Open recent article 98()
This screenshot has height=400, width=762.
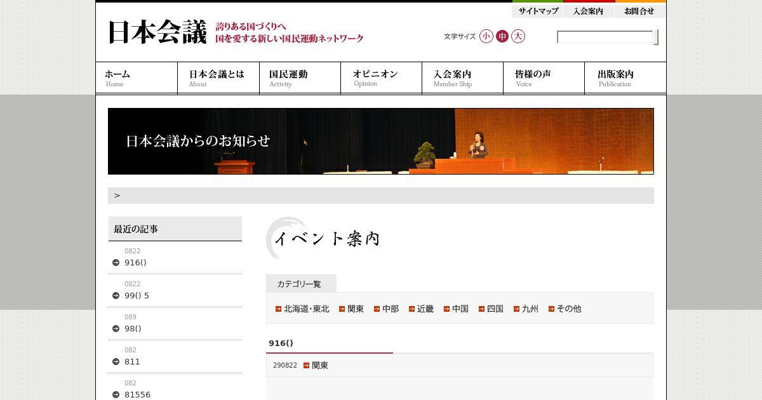(x=133, y=328)
